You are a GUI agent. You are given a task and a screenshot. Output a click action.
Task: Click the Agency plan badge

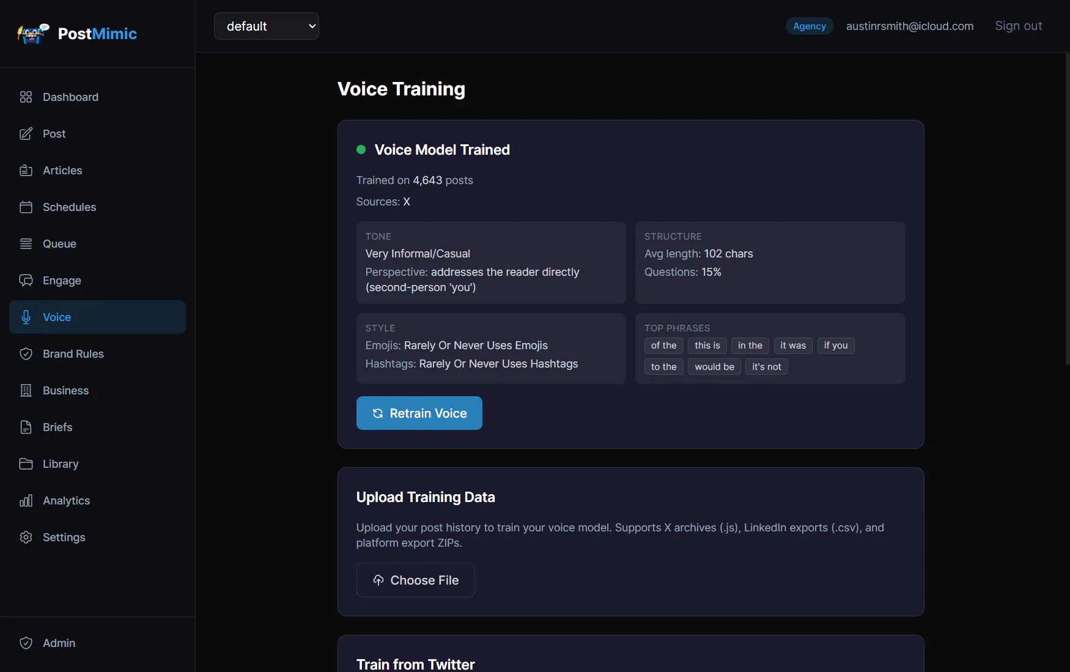point(810,26)
